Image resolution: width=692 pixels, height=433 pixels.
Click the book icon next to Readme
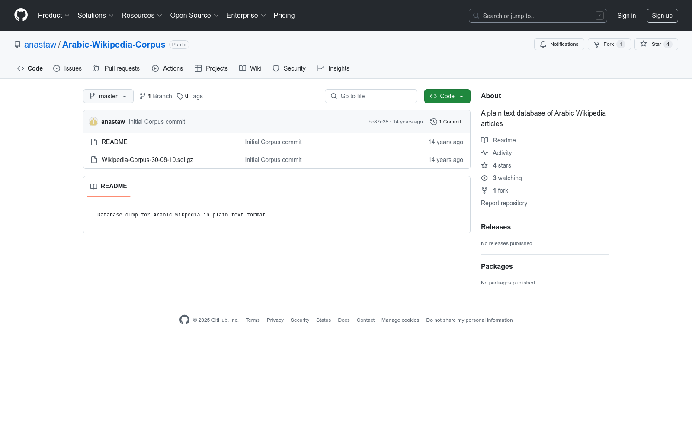[484, 140]
